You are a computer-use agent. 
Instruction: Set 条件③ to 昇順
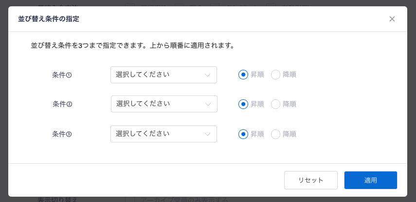pos(243,134)
